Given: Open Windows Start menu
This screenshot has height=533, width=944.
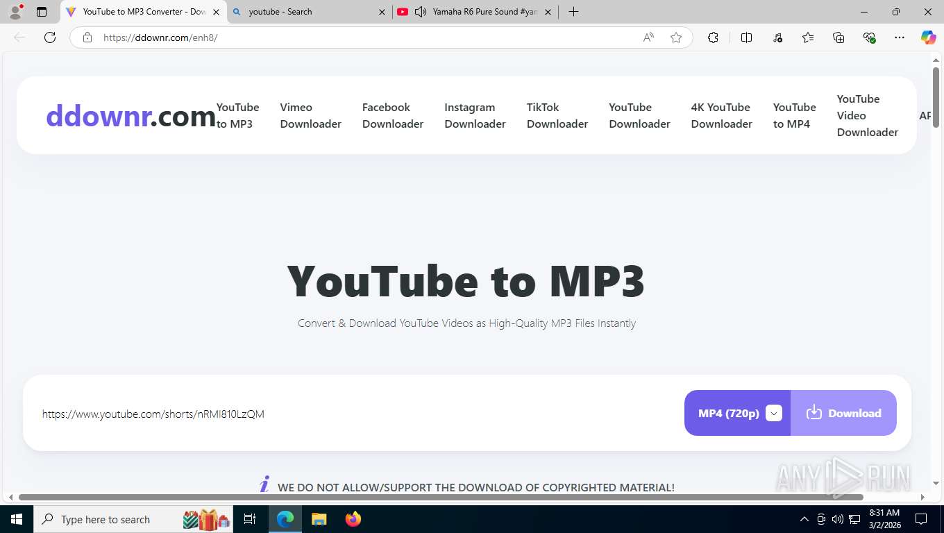Looking at the screenshot, I should coord(17,519).
